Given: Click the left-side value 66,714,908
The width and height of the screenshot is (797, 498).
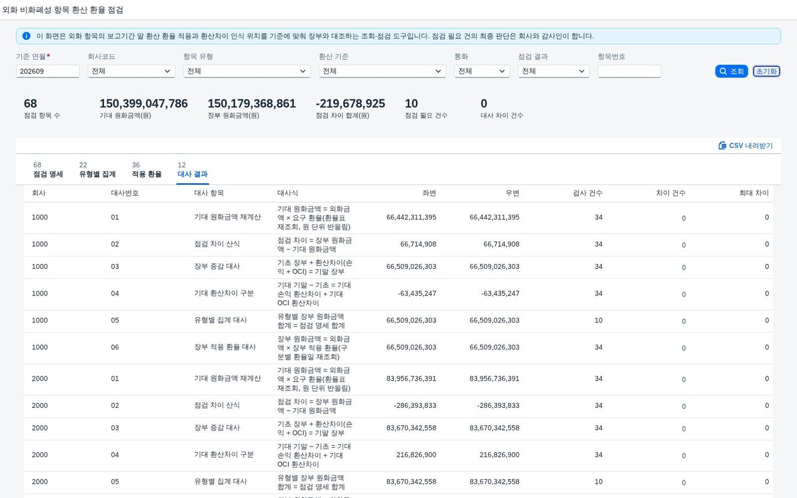Looking at the screenshot, I should (x=418, y=244).
